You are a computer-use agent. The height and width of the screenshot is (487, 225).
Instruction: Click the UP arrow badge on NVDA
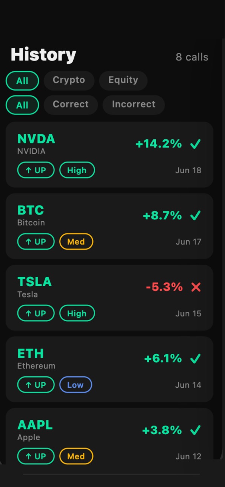(36, 170)
